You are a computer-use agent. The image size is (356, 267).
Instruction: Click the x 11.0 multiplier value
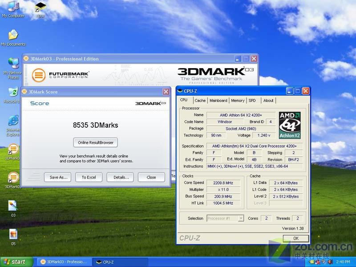(223, 190)
